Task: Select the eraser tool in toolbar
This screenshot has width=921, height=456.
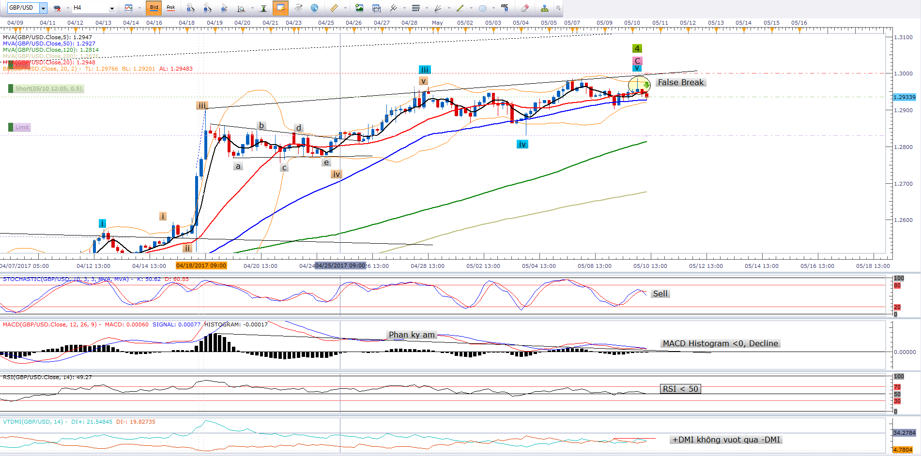Action: coord(524,8)
